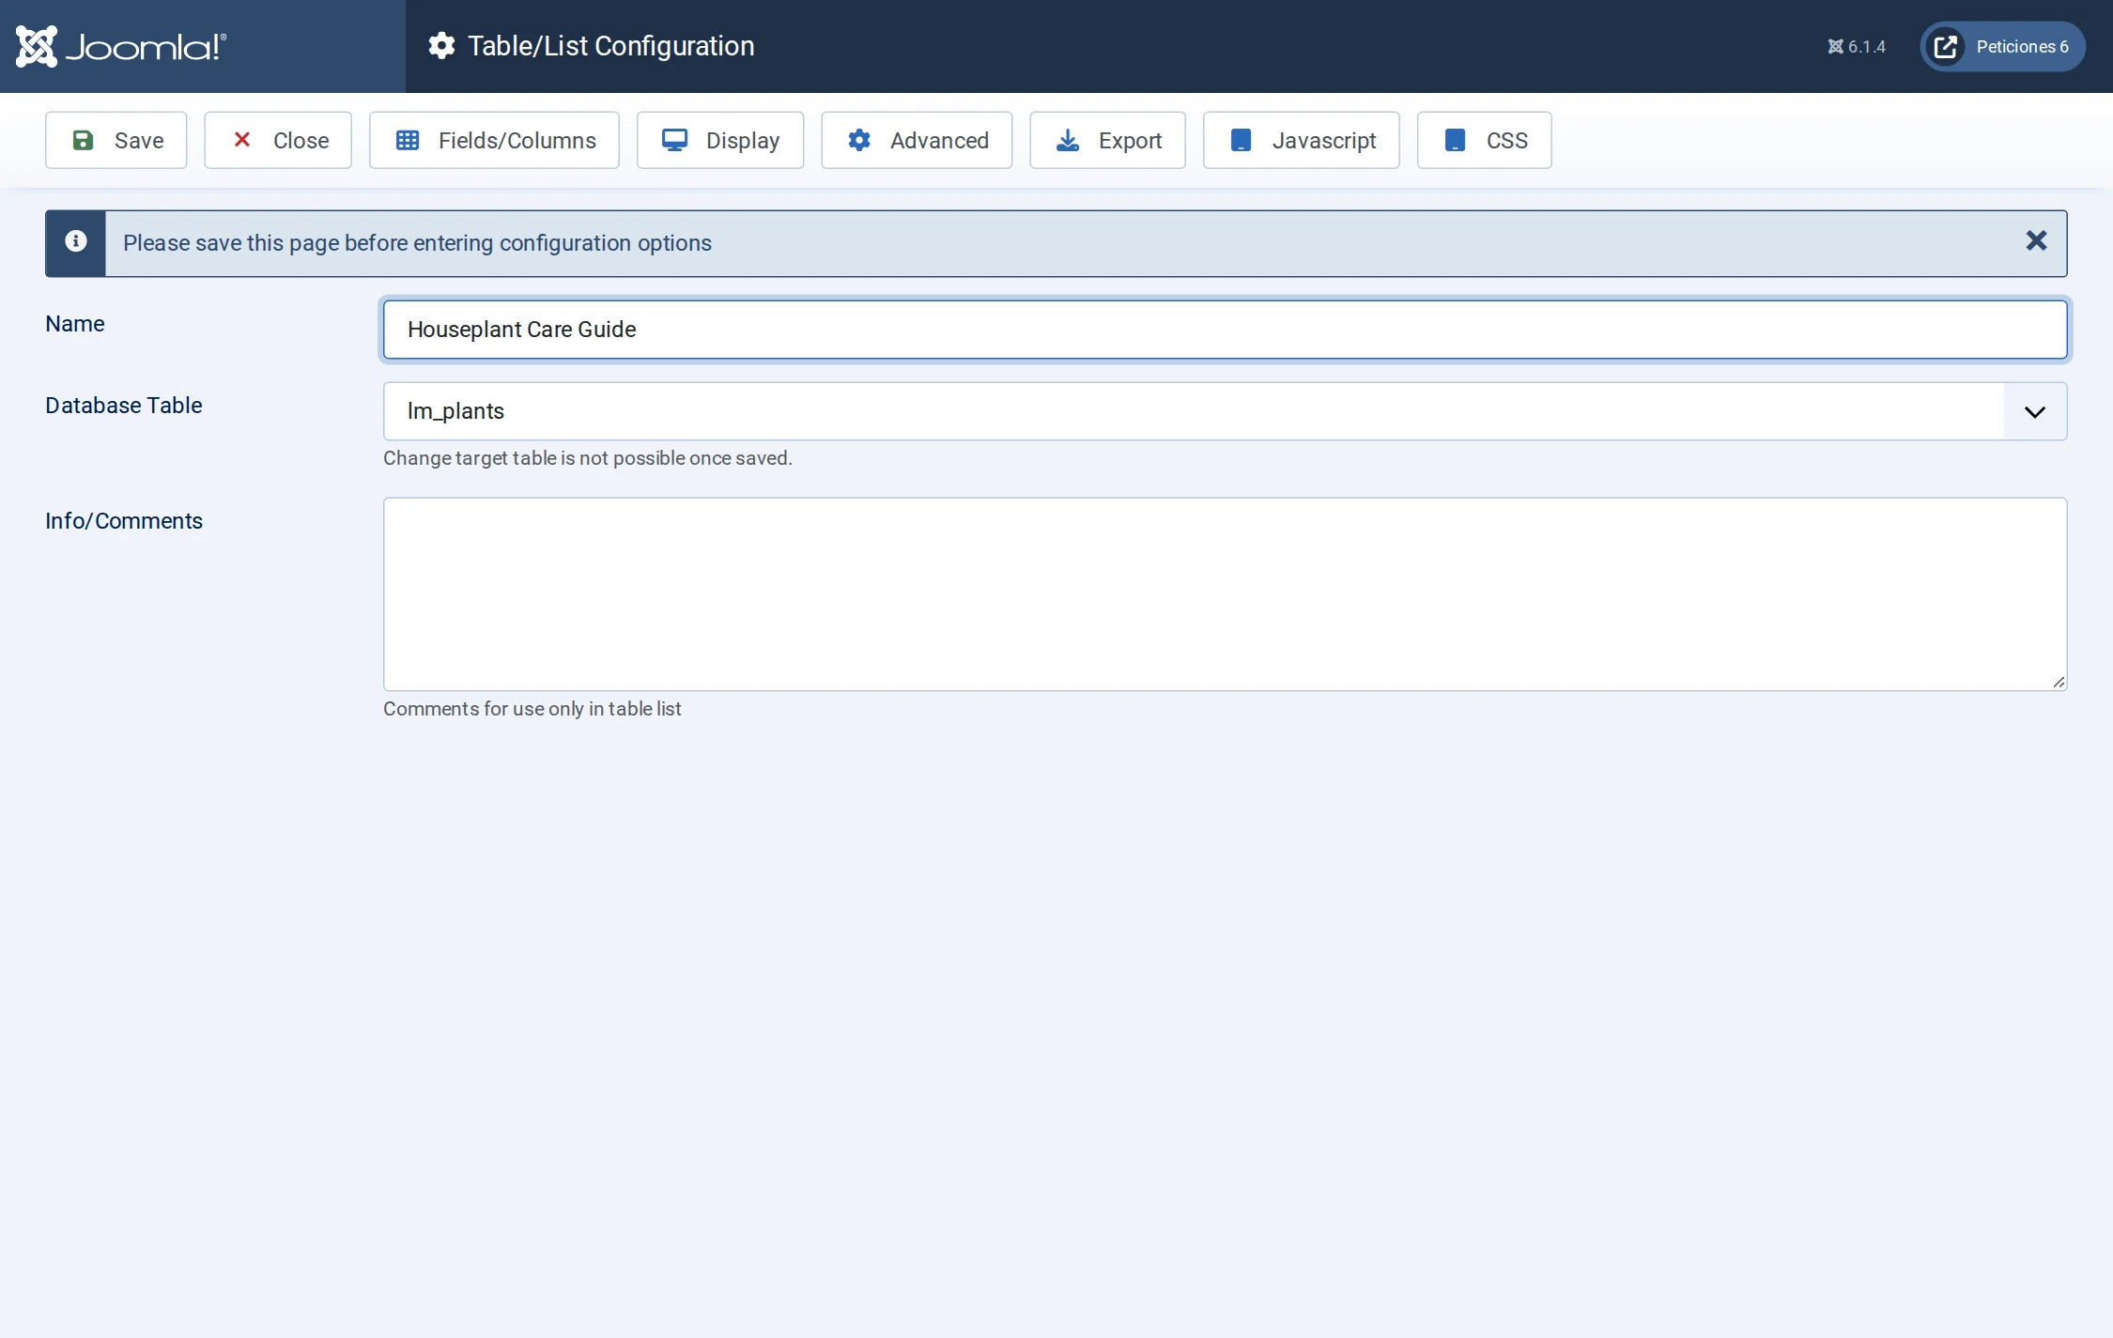Click the Info/Comments label

click(124, 520)
